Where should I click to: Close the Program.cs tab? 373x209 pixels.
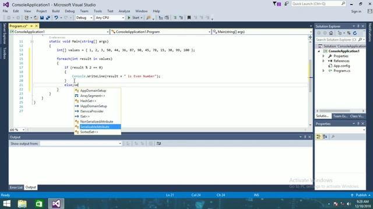36,26
